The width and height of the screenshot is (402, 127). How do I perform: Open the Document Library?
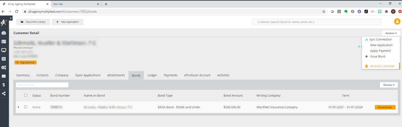(x=33, y=22)
